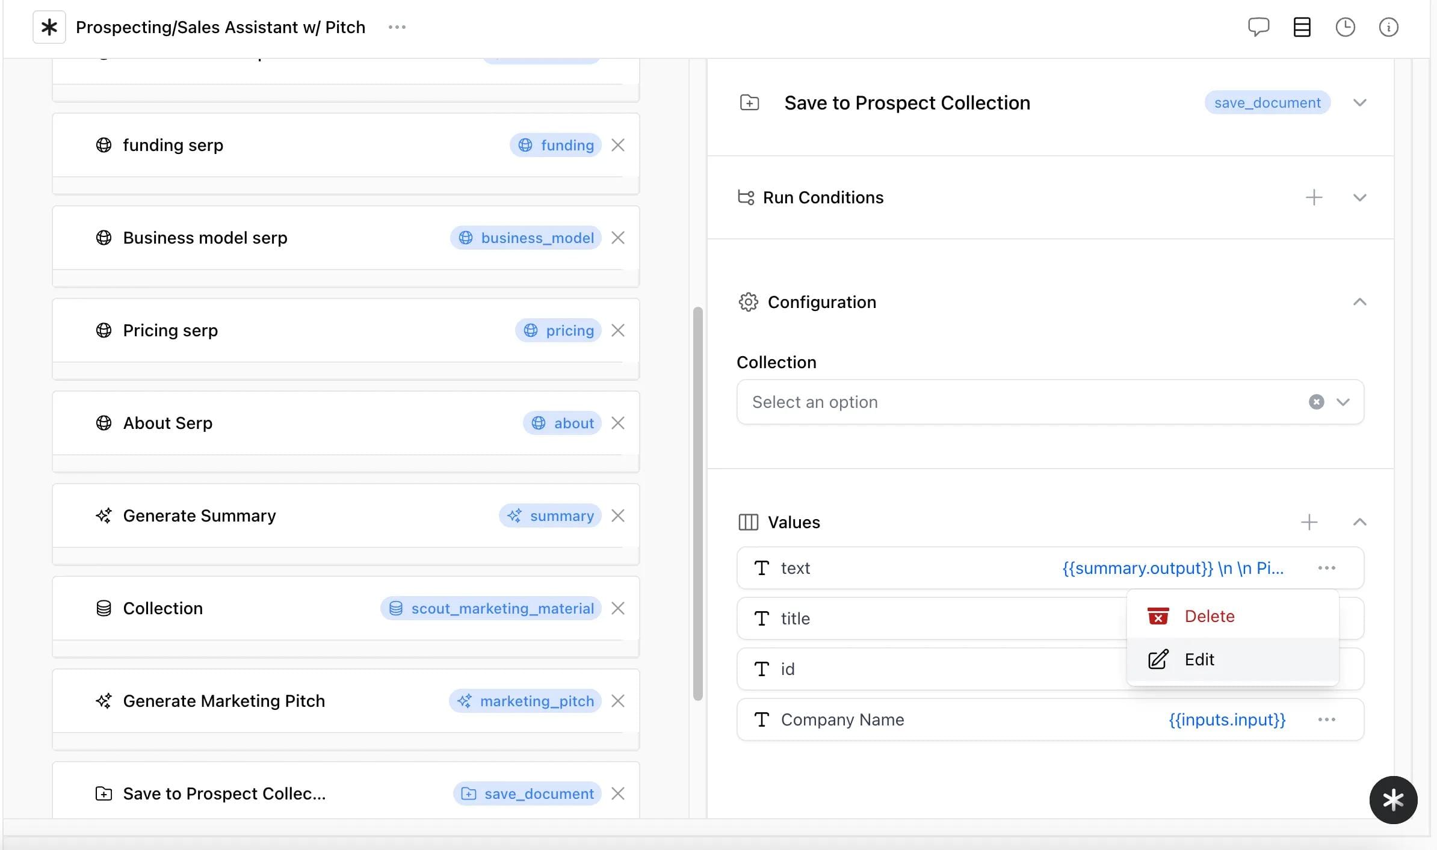This screenshot has width=1437, height=850.
Task: Remove the Collection step
Action: click(618, 608)
